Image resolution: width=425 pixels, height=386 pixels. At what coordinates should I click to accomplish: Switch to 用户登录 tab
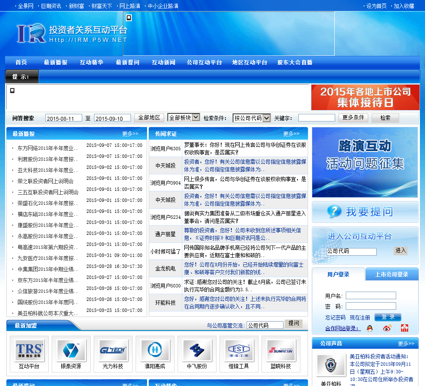[x=338, y=275]
